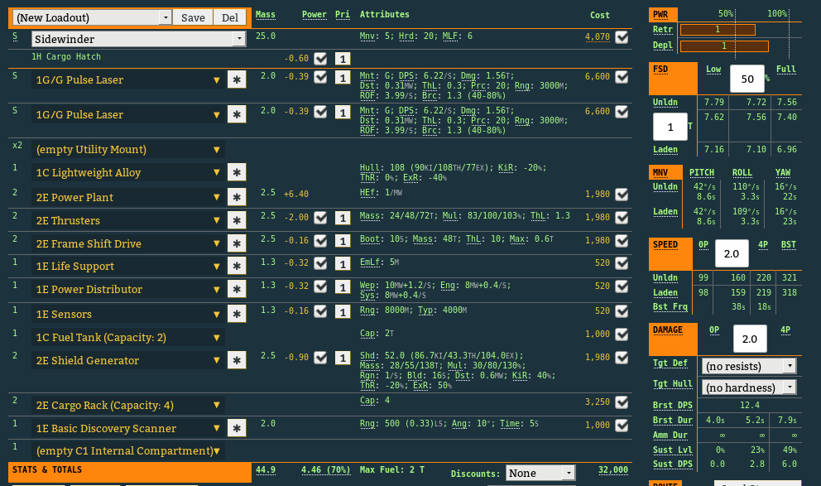Toggle cost checkbox for 2E Cargo Rack
This screenshot has height=486, width=821.
[x=622, y=402]
